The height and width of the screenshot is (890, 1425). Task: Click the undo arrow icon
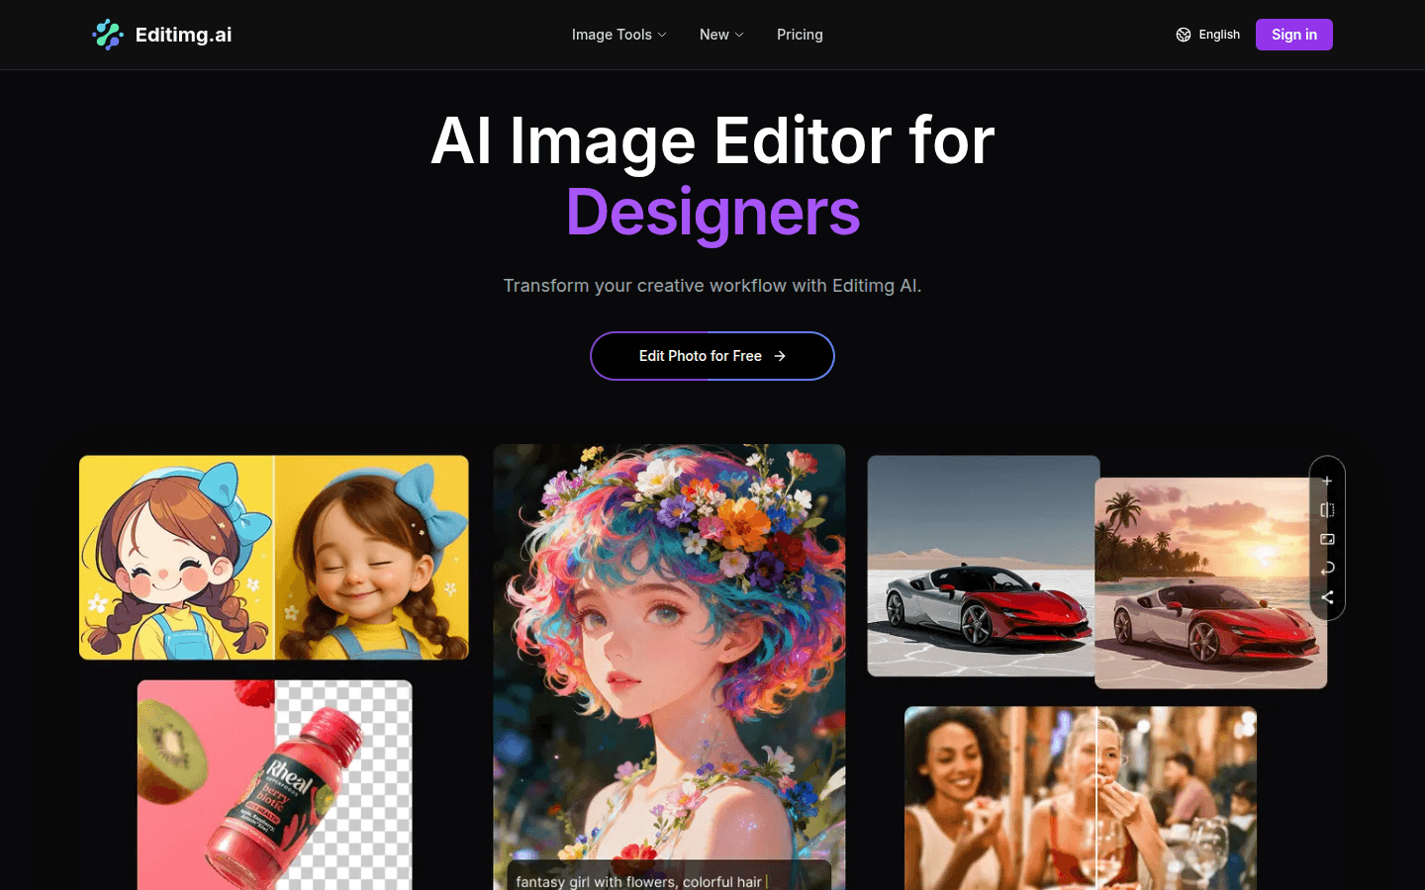click(x=1327, y=569)
